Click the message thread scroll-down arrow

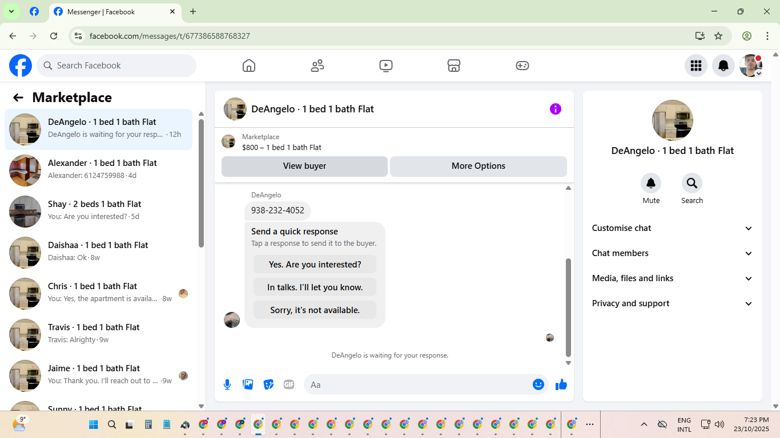[x=568, y=363]
